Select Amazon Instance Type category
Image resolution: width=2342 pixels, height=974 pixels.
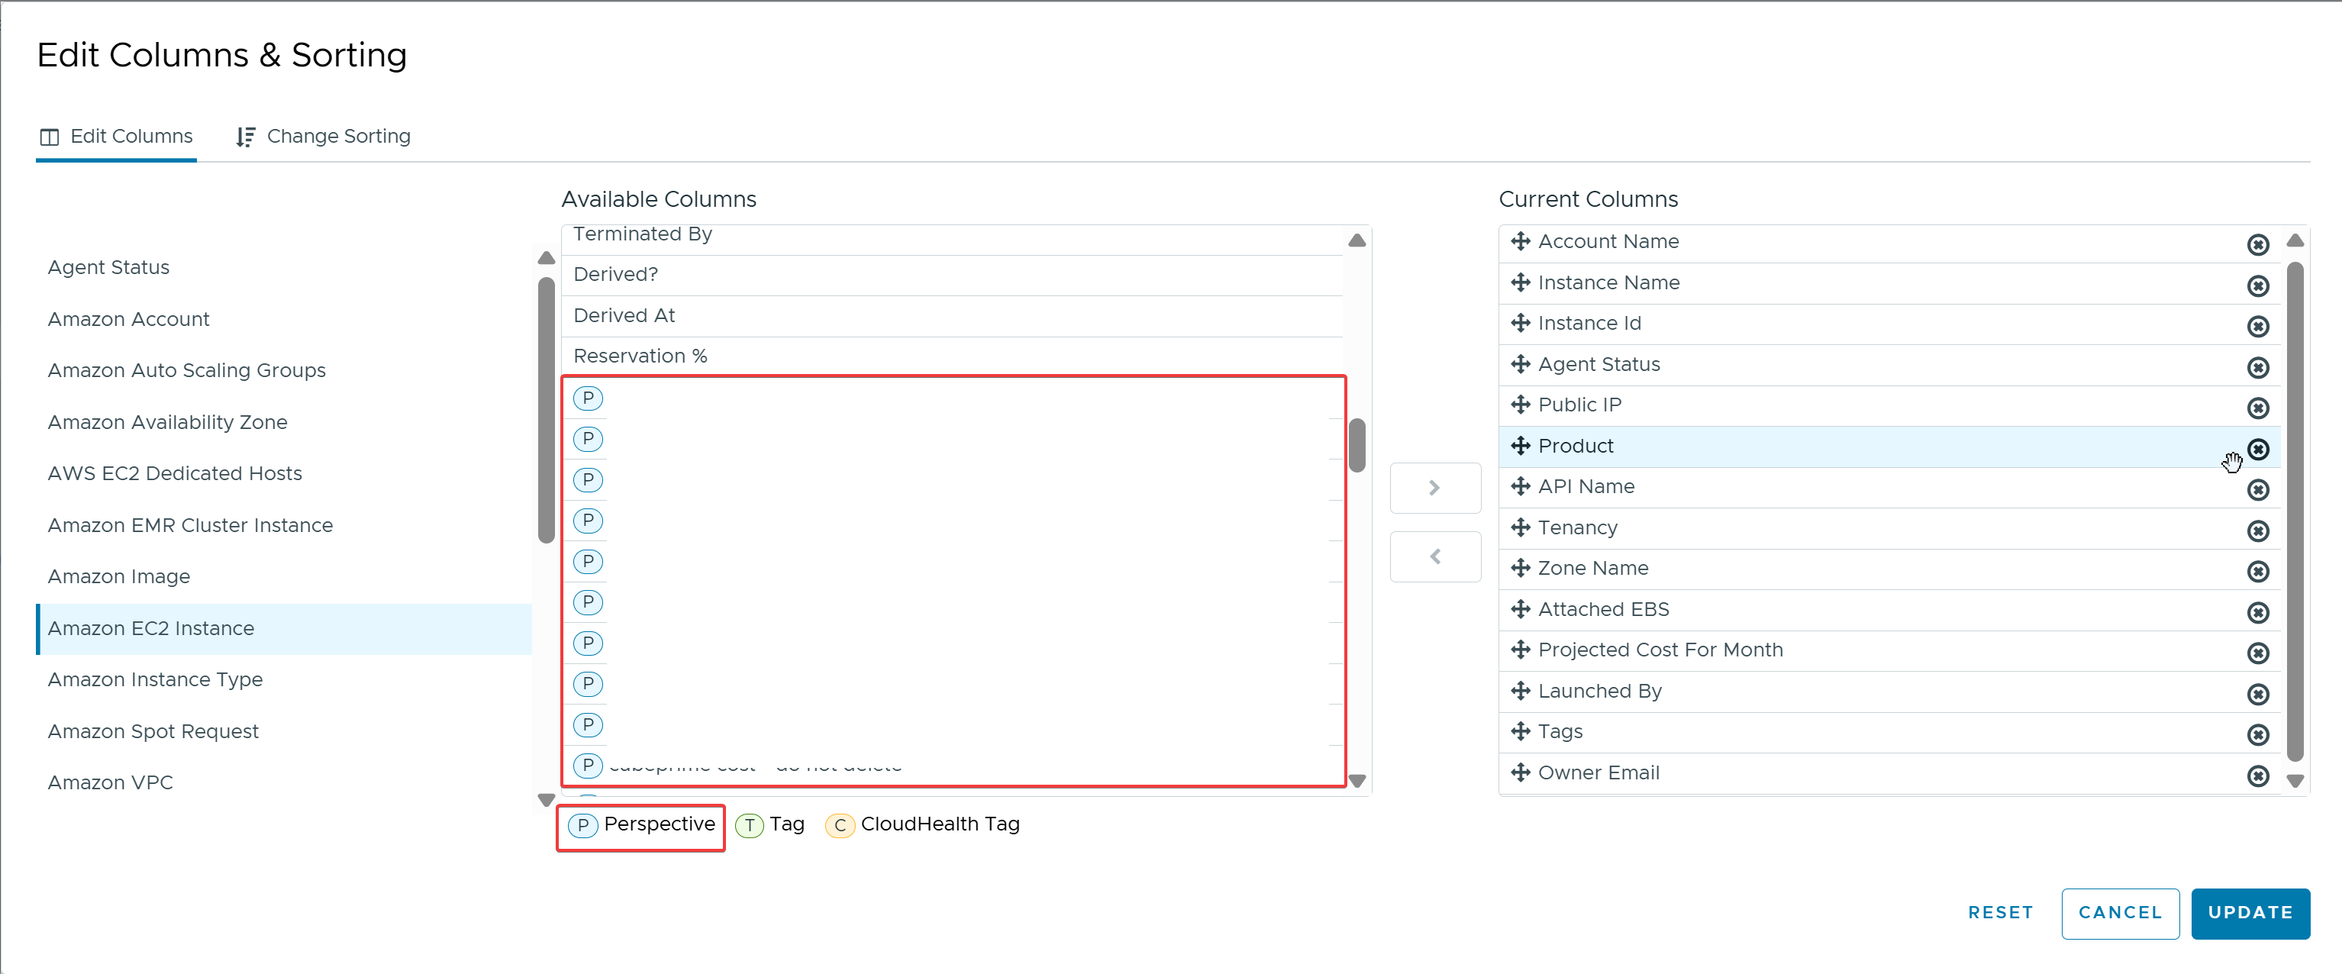[x=156, y=679]
